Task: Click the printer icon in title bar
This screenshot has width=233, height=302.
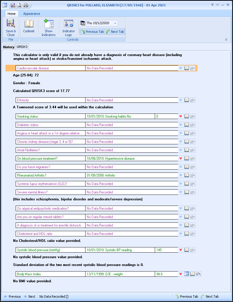Action: [26, 5]
